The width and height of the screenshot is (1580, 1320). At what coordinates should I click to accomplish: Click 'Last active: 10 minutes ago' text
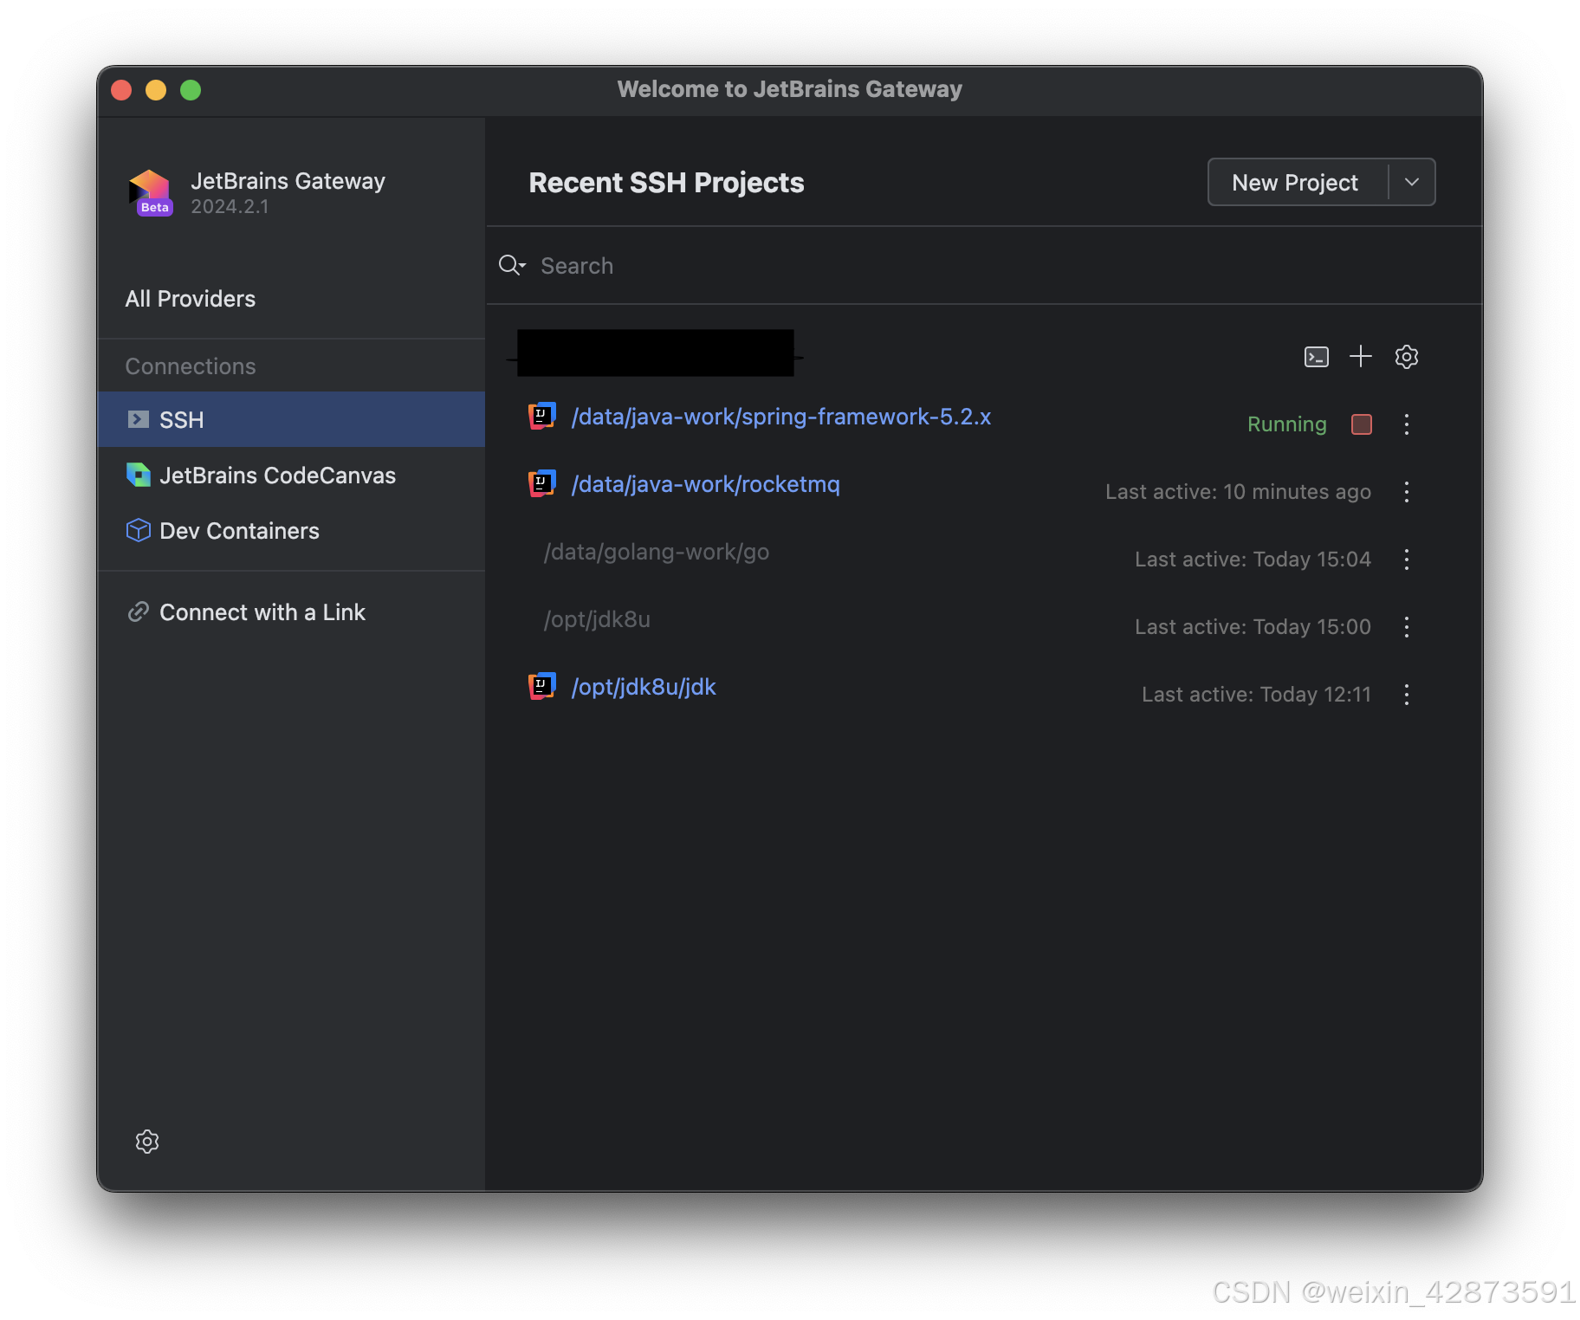click(1238, 492)
